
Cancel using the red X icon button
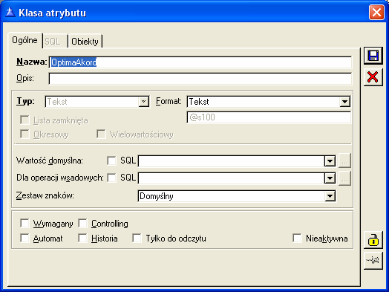click(373, 77)
